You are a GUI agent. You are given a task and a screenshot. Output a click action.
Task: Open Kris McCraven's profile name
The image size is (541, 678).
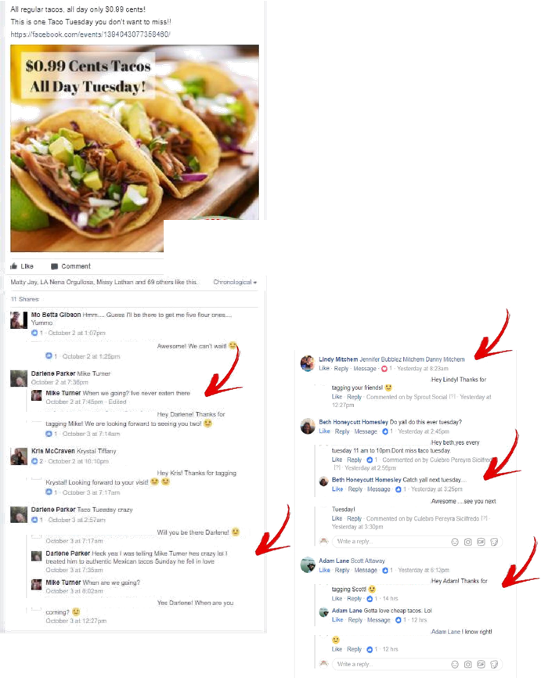click(x=52, y=451)
